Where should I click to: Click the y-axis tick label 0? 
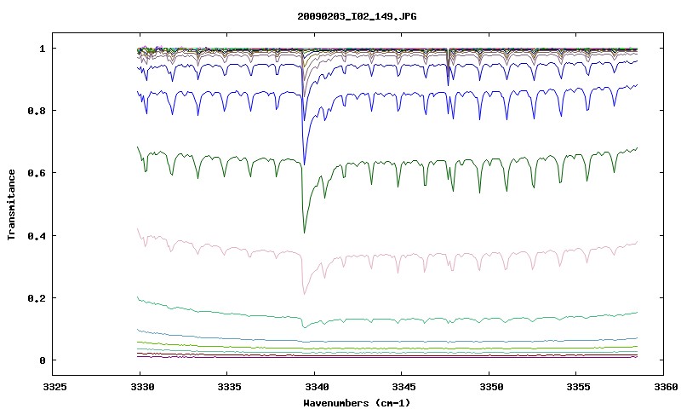coord(42,360)
